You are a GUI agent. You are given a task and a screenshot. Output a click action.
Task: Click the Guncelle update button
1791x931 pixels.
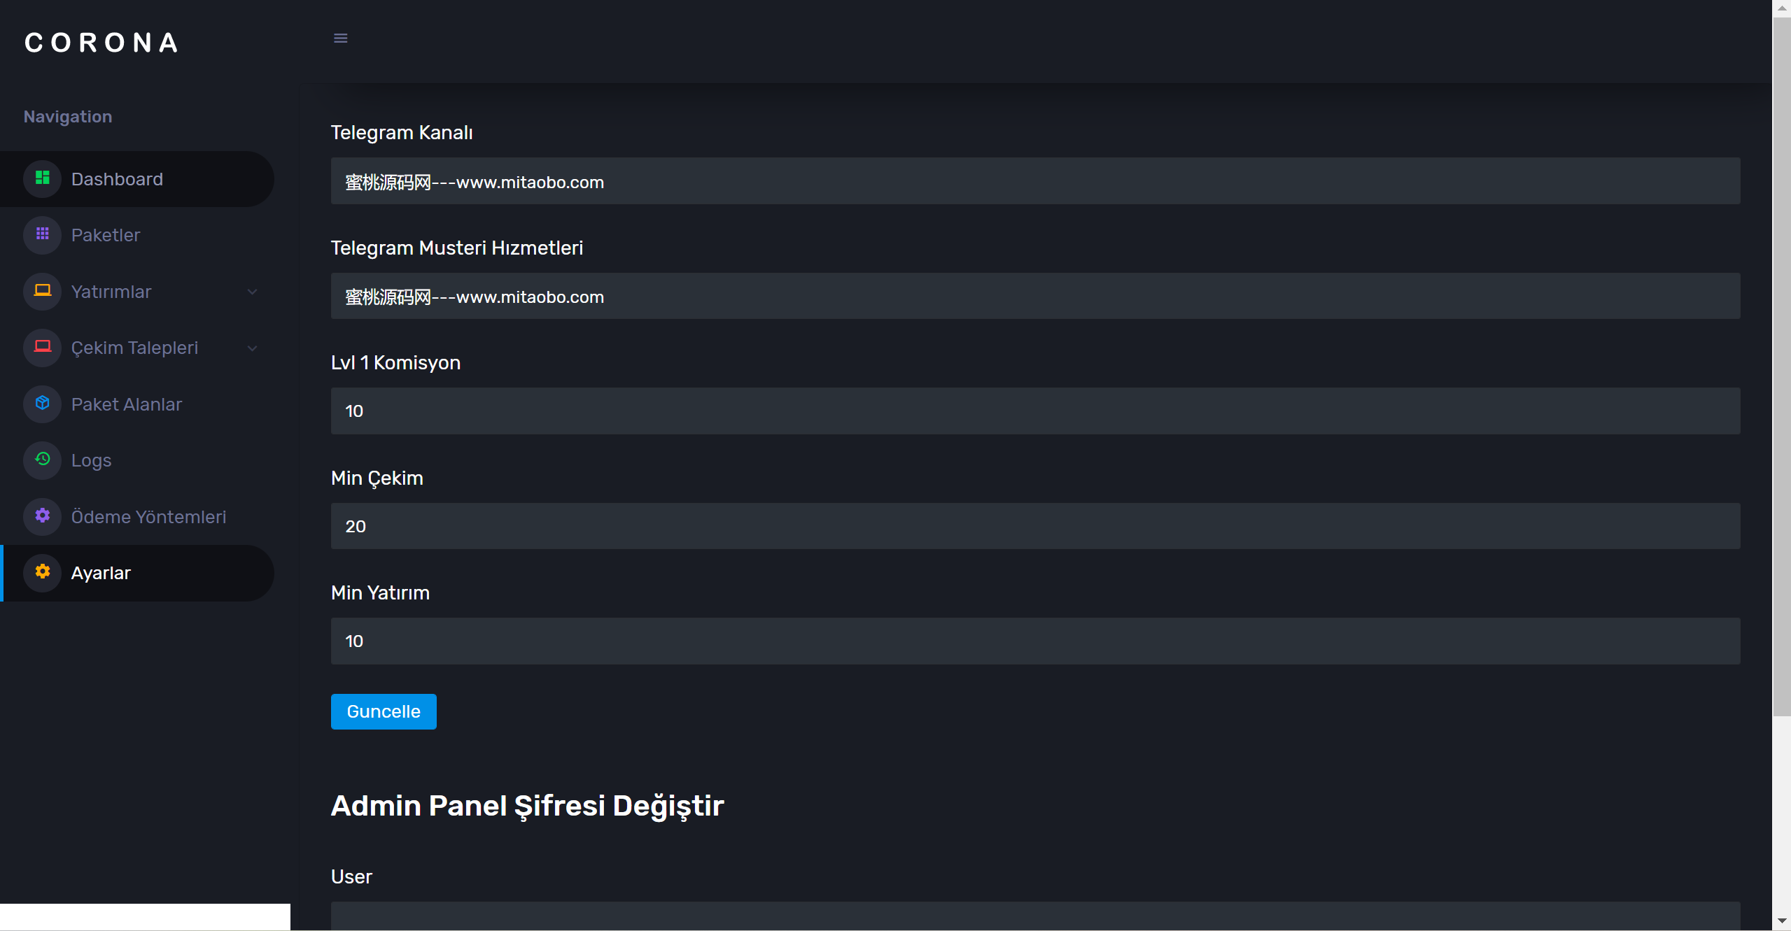pos(383,711)
